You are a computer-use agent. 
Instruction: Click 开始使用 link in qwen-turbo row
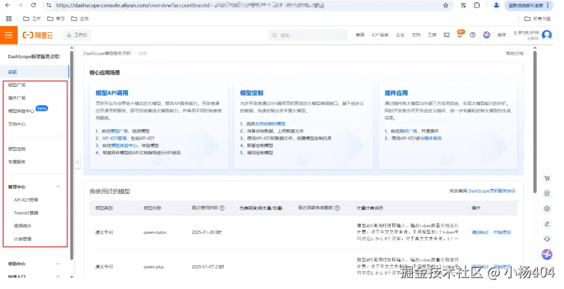coord(502,233)
